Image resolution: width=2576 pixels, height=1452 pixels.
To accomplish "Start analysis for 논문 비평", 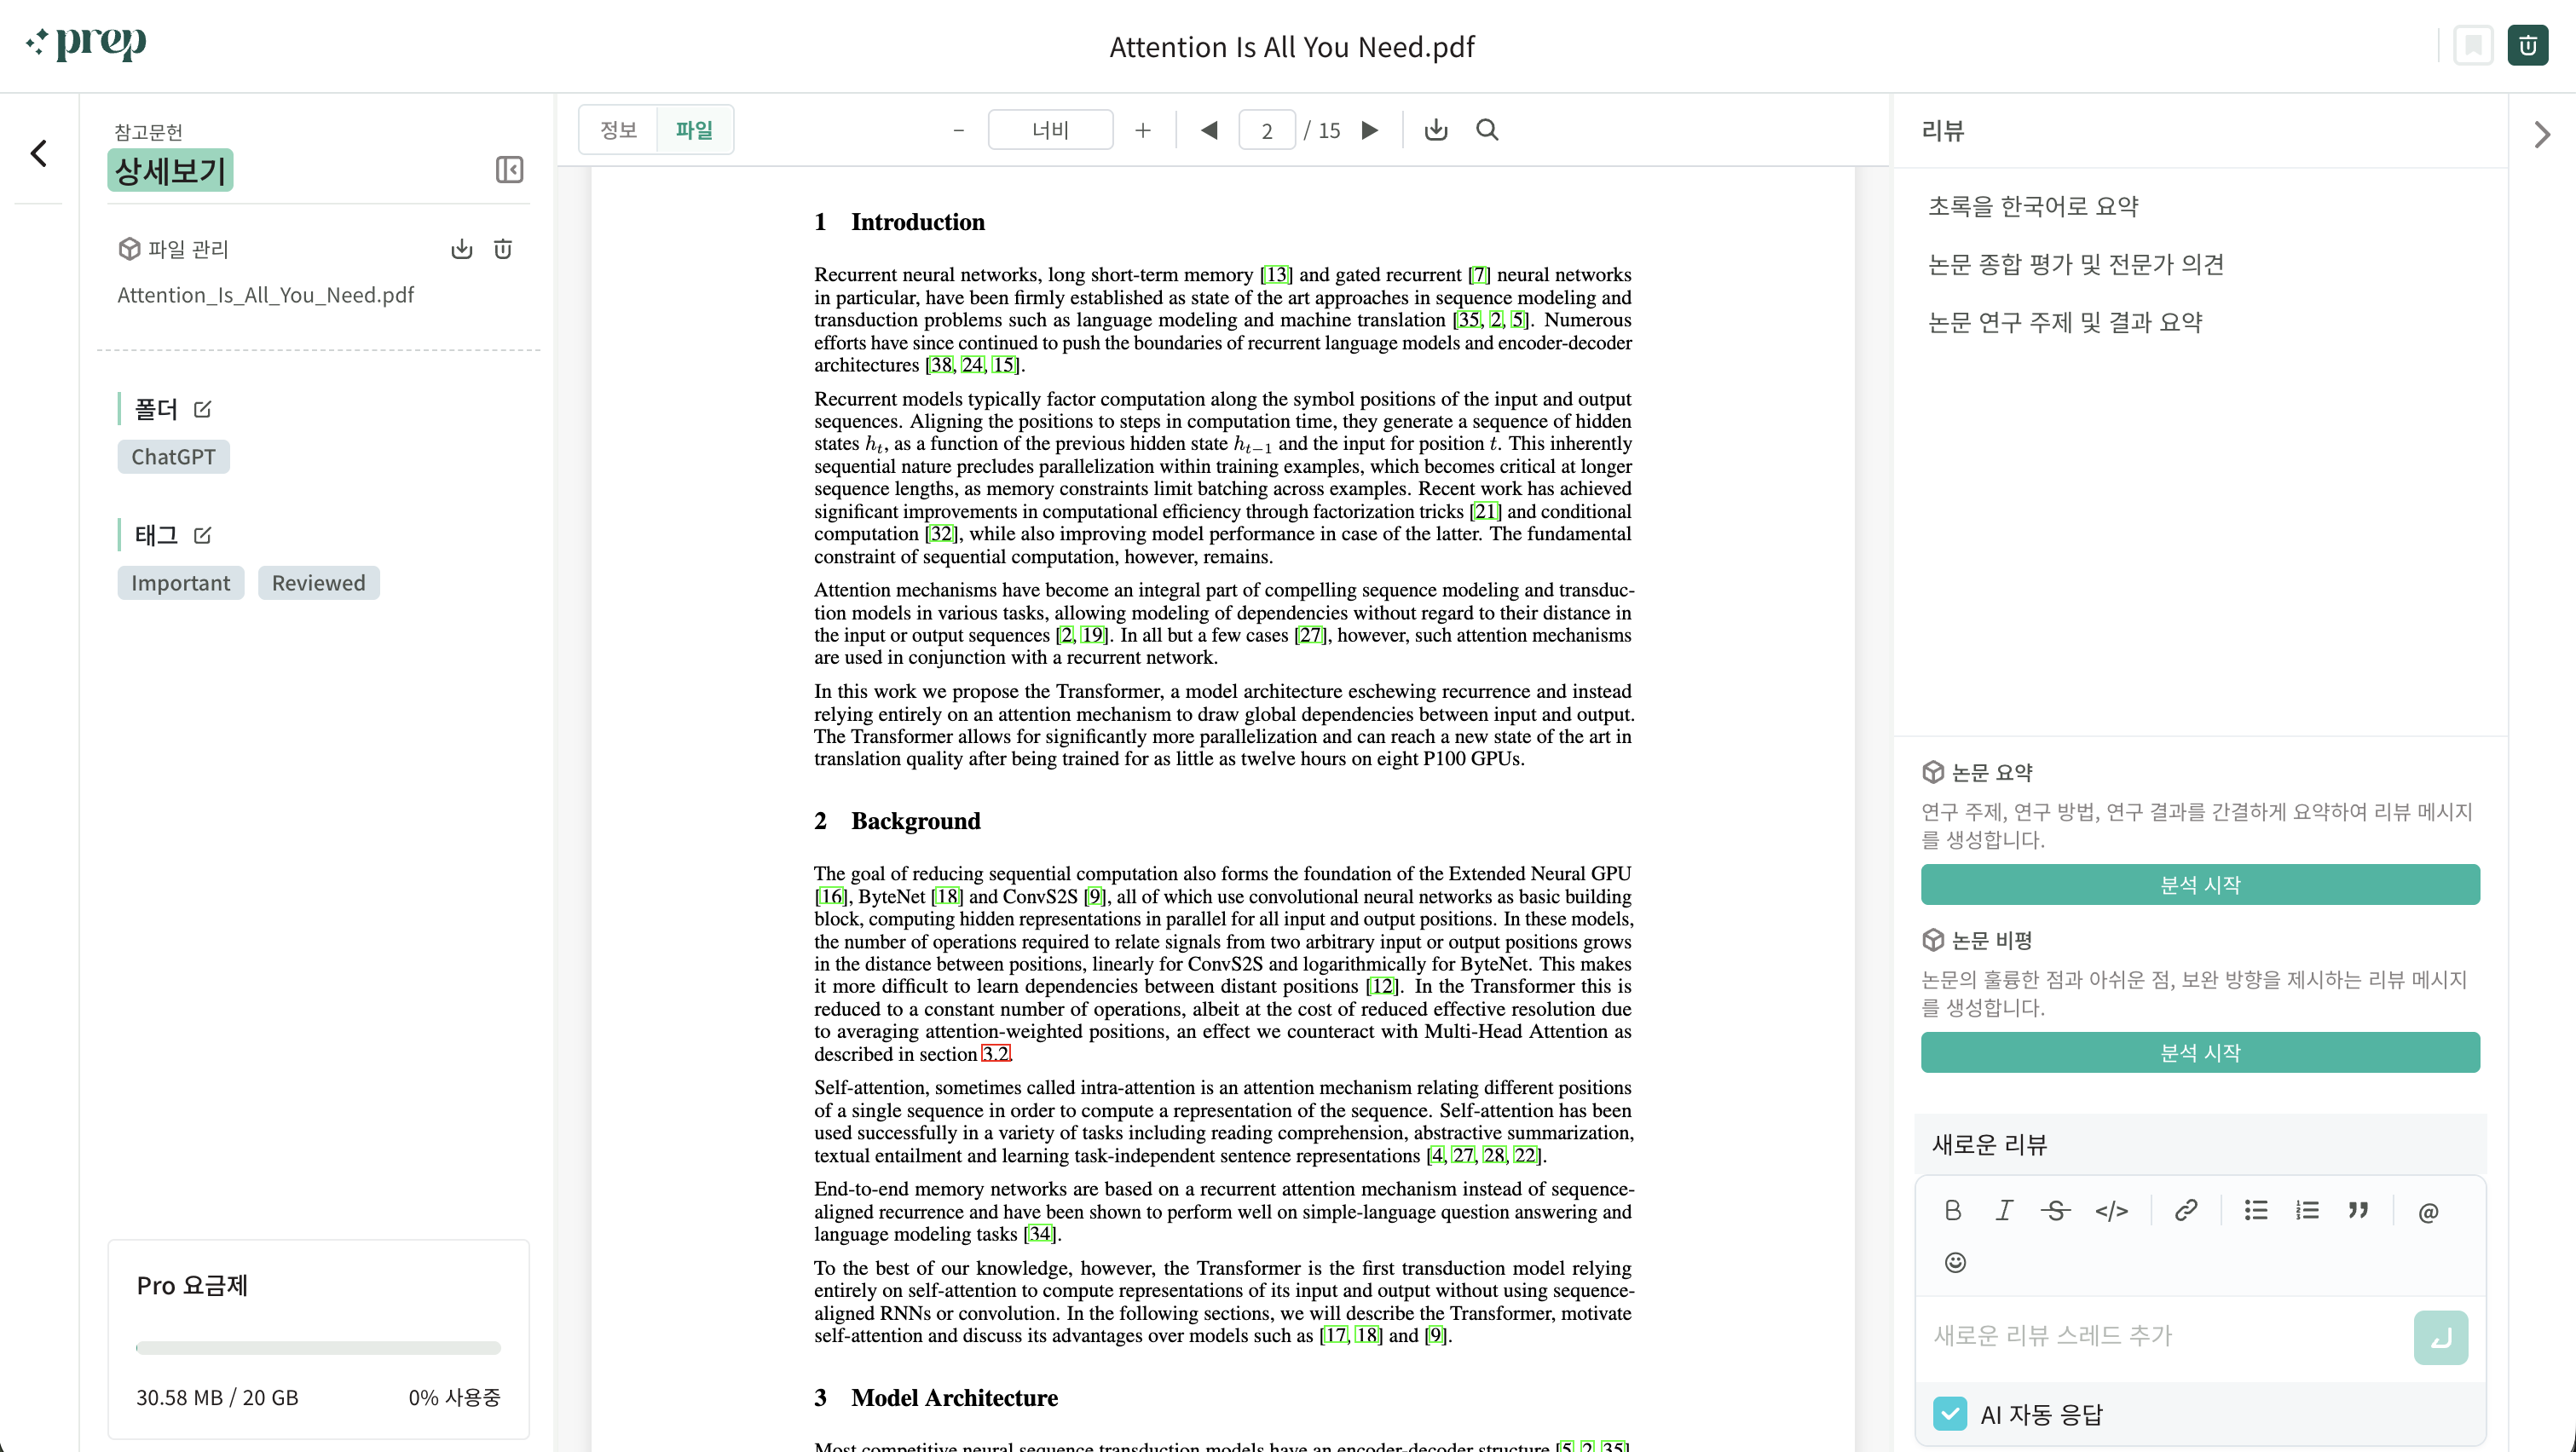I will (2200, 1052).
